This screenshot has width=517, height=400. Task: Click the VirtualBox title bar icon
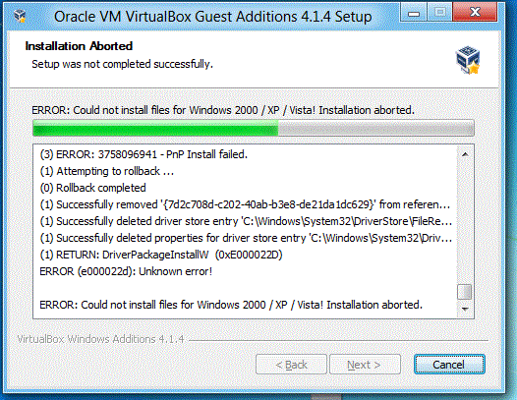pos(20,16)
